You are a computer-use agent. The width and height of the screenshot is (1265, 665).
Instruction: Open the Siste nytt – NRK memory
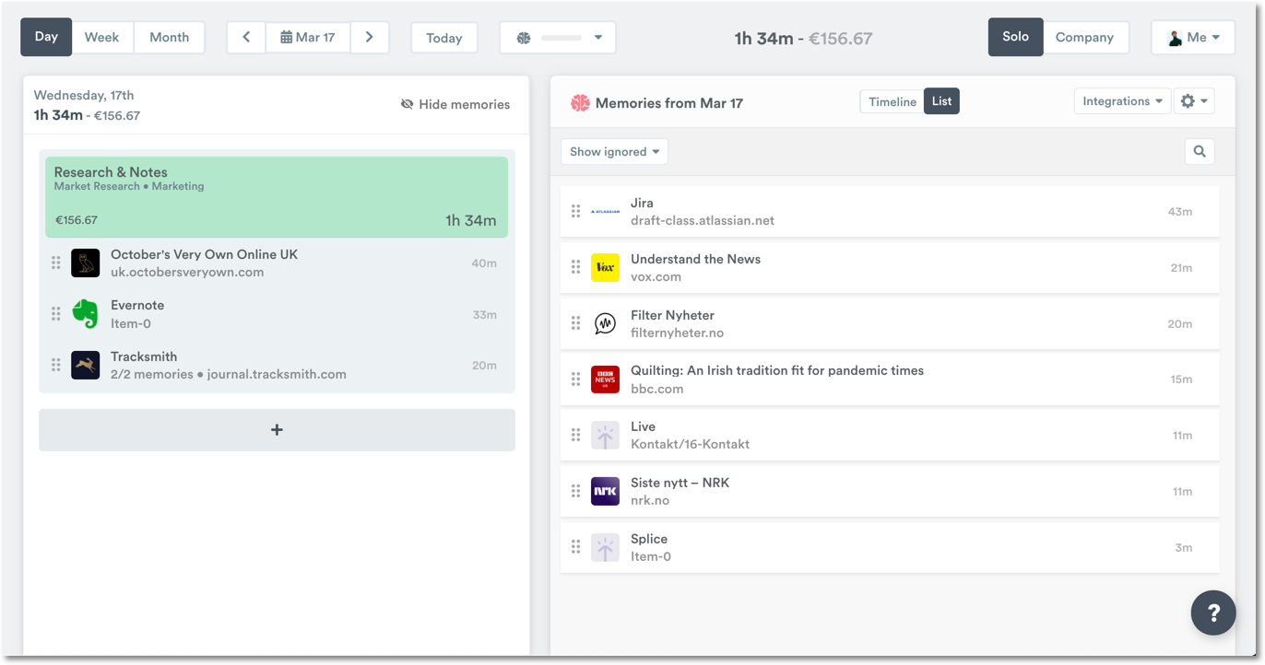click(x=890, y=491)
